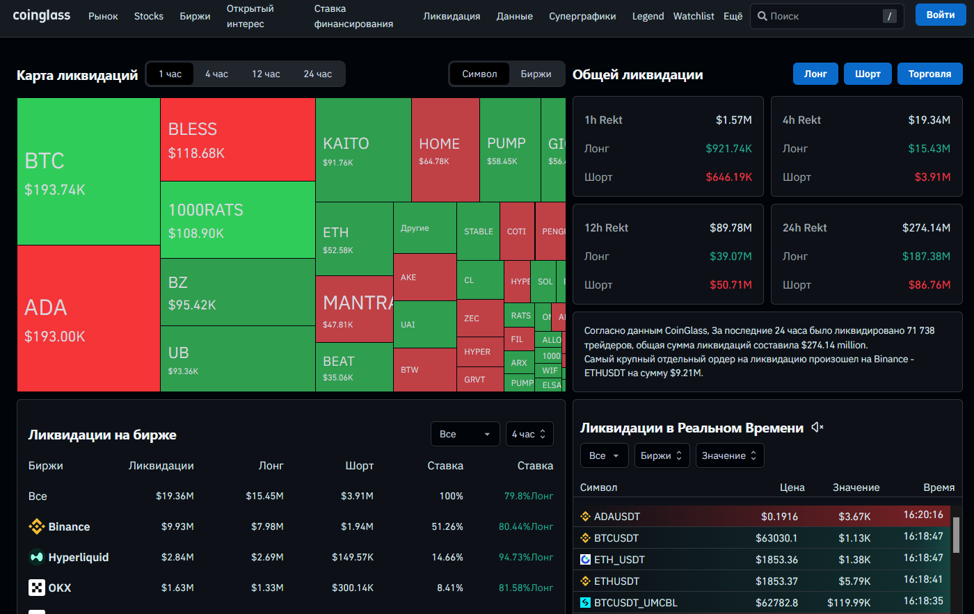Viewport: 974px width, 614px height.
Task: Focus the Поиск search field
Action: point(827,16)
